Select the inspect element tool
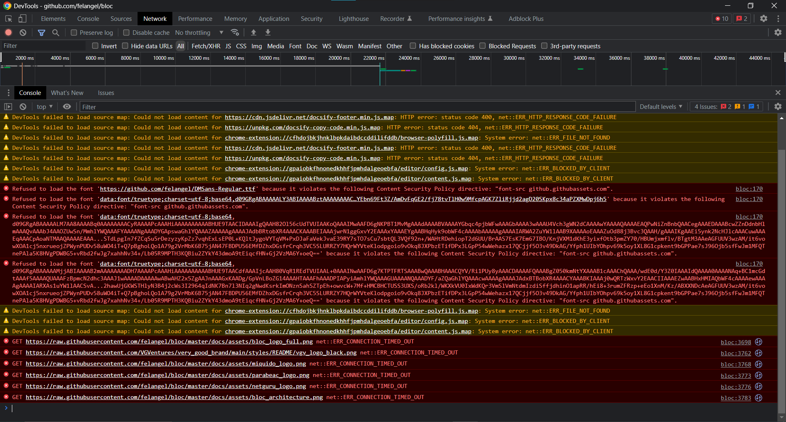Viewport: 786px width, 422px height. [x=8, y=18]
